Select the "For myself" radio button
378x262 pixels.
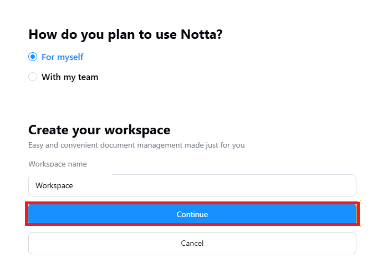click(x=33, y=57)
